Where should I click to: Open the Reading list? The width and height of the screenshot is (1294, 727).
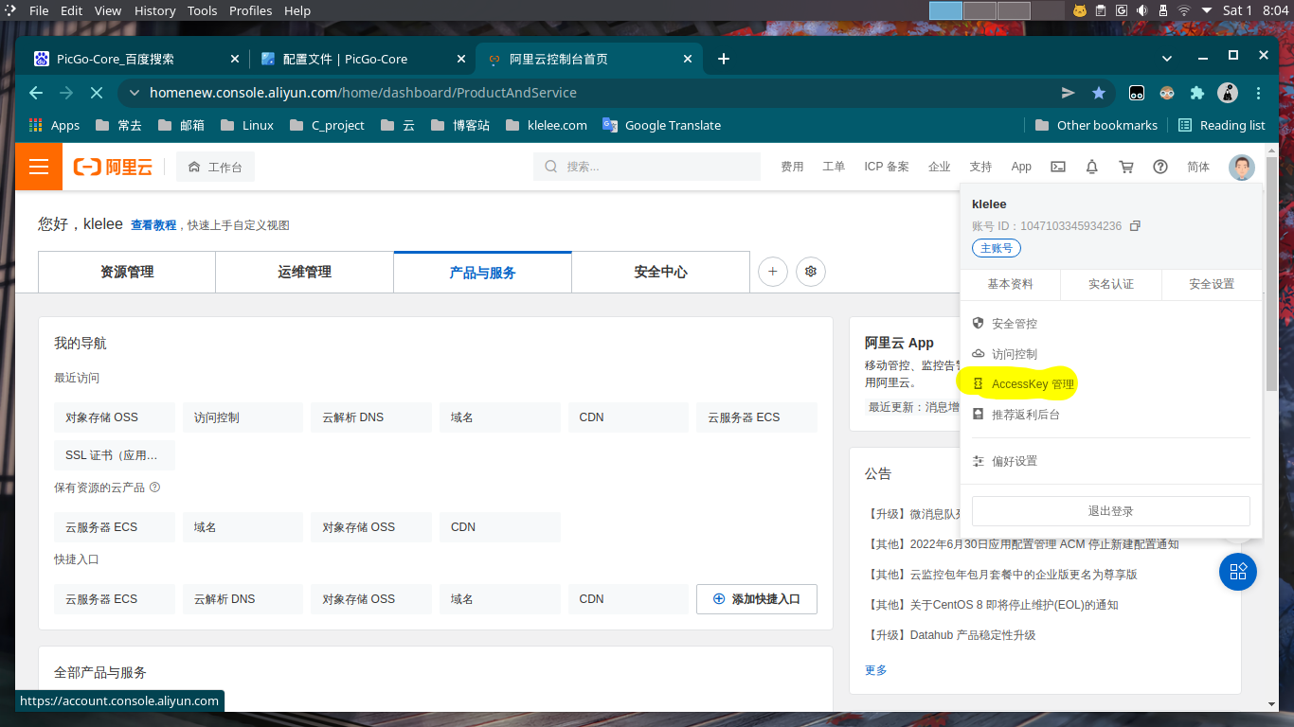(x=1222, y=125)
